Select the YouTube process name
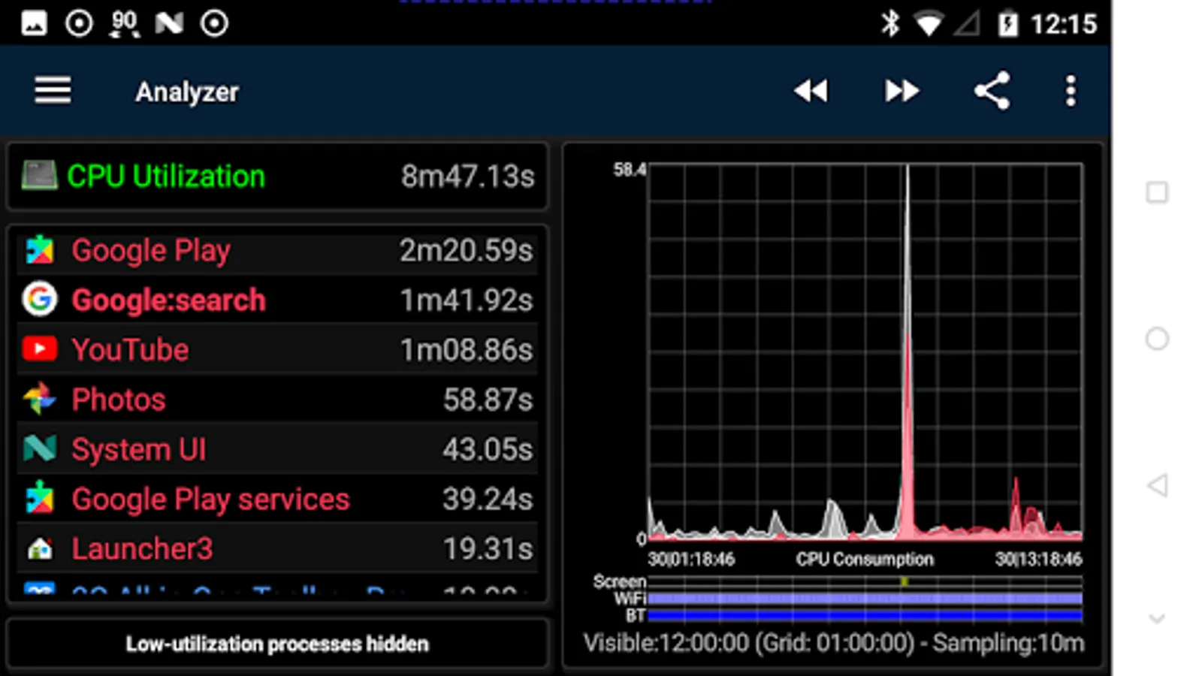 click(130, 349)
